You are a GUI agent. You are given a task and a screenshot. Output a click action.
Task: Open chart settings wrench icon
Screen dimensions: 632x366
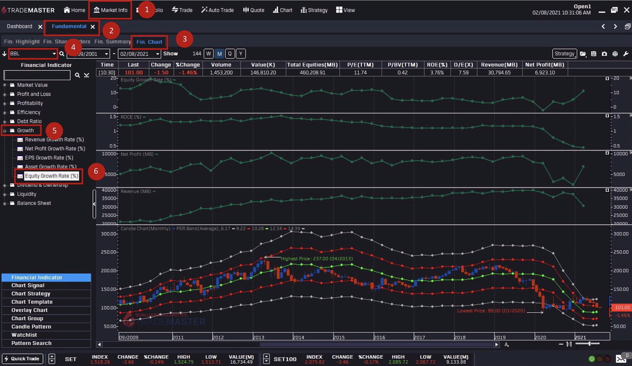tap(626, 54)
